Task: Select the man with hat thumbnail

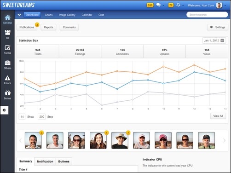Action: pos(120,140)
